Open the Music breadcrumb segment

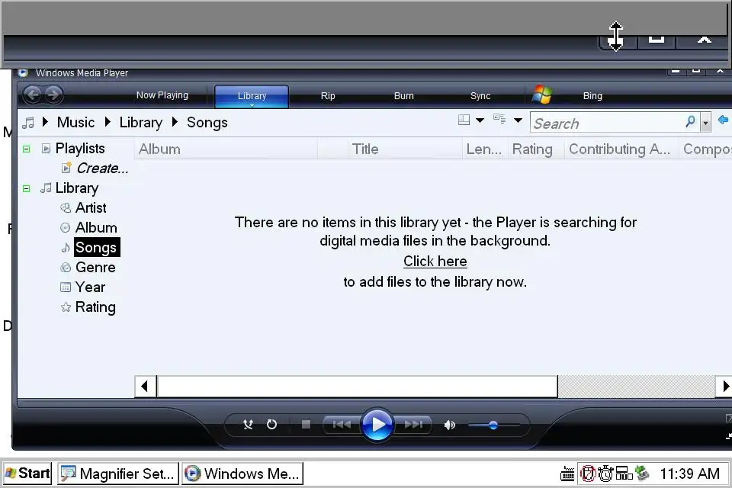click(75, 122)
